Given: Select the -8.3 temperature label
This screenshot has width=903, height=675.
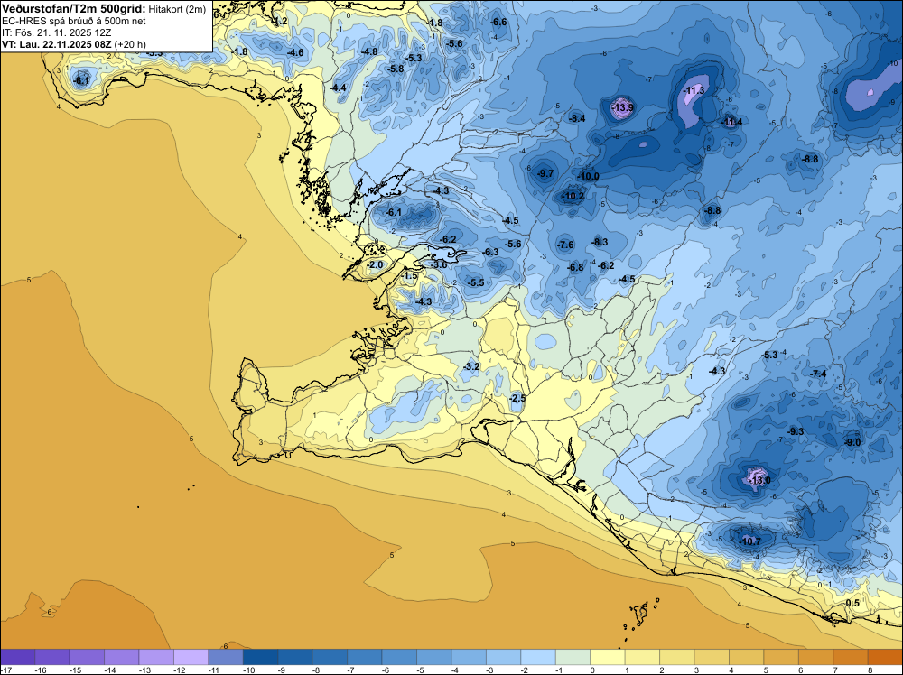Looking at the screenshot, I should [x=600, y=242].
